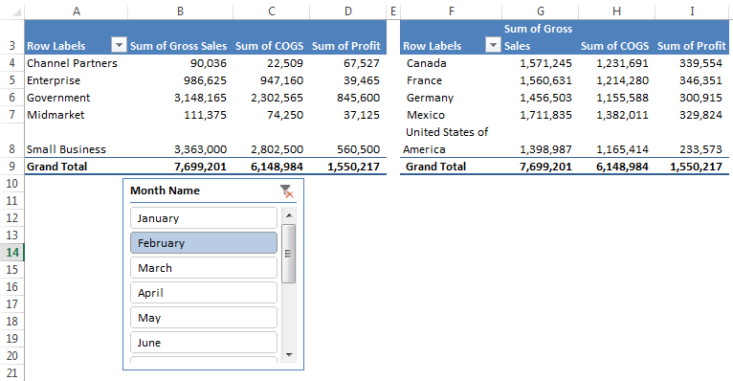Click the slicer scroll up arrow
The height and width of the screenshot is (381, 733).
289,215
